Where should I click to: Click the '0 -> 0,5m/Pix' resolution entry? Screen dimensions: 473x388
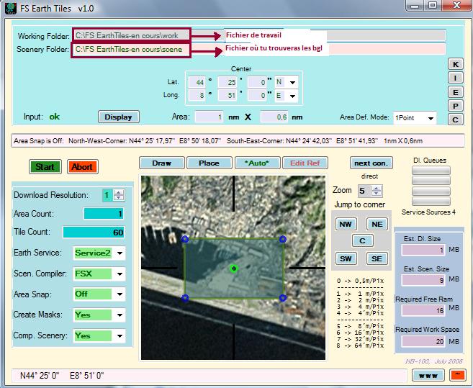coord(360,281)
